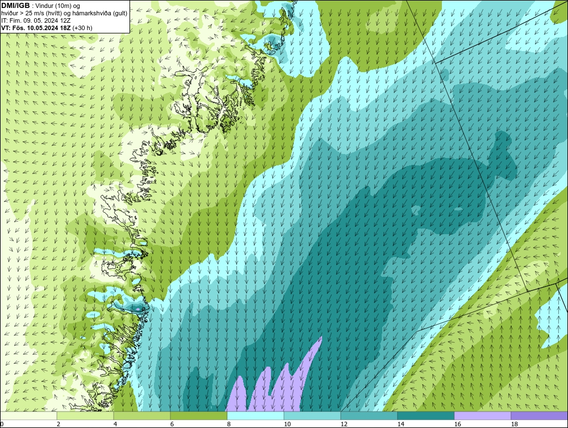Click the 10-12 m/s aqua legend swatch
The height and width of the screenshot is (428, 568).
tap(312, 415)
